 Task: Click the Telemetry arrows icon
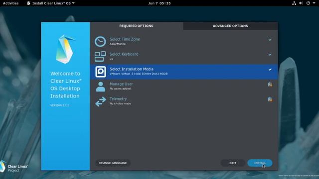(x=101, y=101)
